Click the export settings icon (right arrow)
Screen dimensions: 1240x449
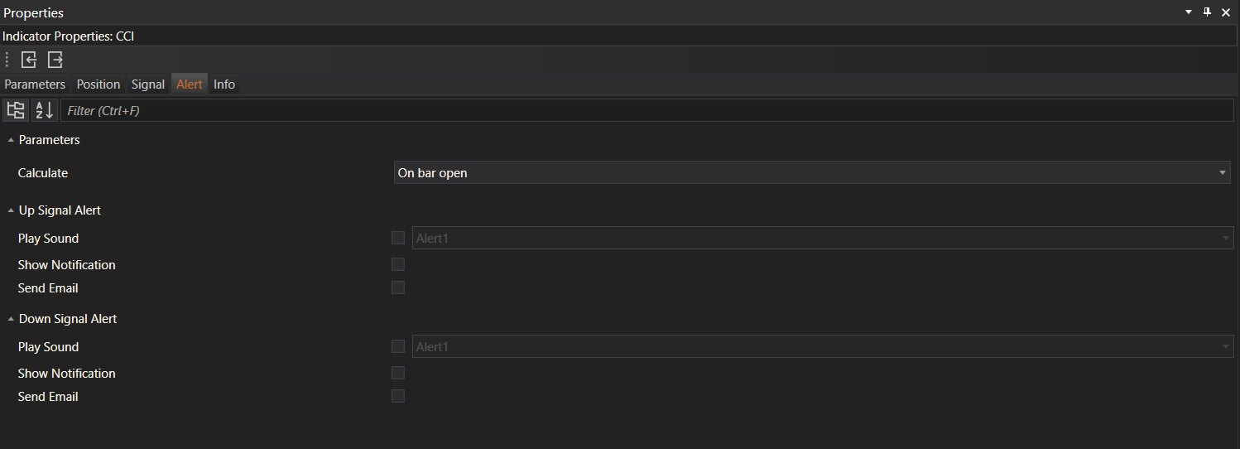55,60
